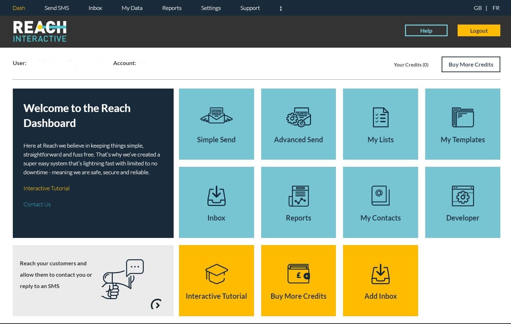Click the Help button
511x324 pixels.
(426, 31)
